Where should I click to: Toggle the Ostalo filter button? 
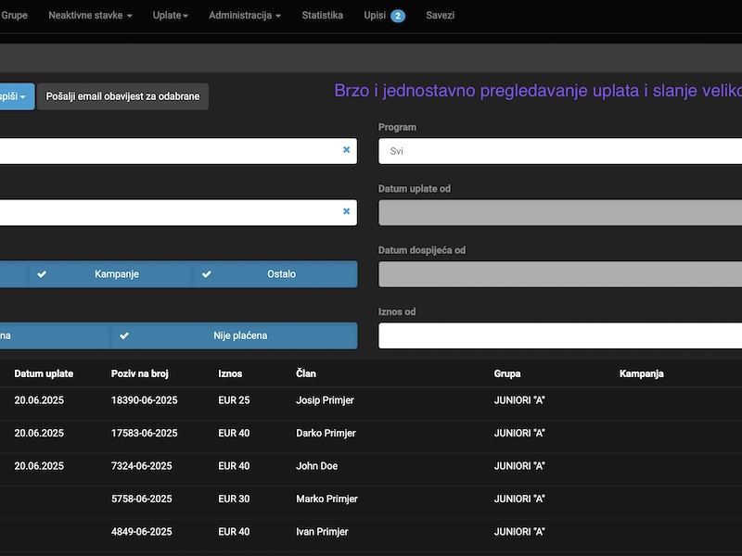[x=275, y=274]
